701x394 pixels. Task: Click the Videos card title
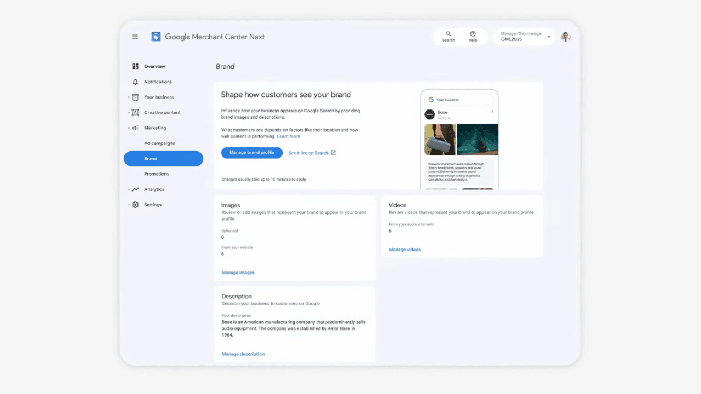click(398, 205)
